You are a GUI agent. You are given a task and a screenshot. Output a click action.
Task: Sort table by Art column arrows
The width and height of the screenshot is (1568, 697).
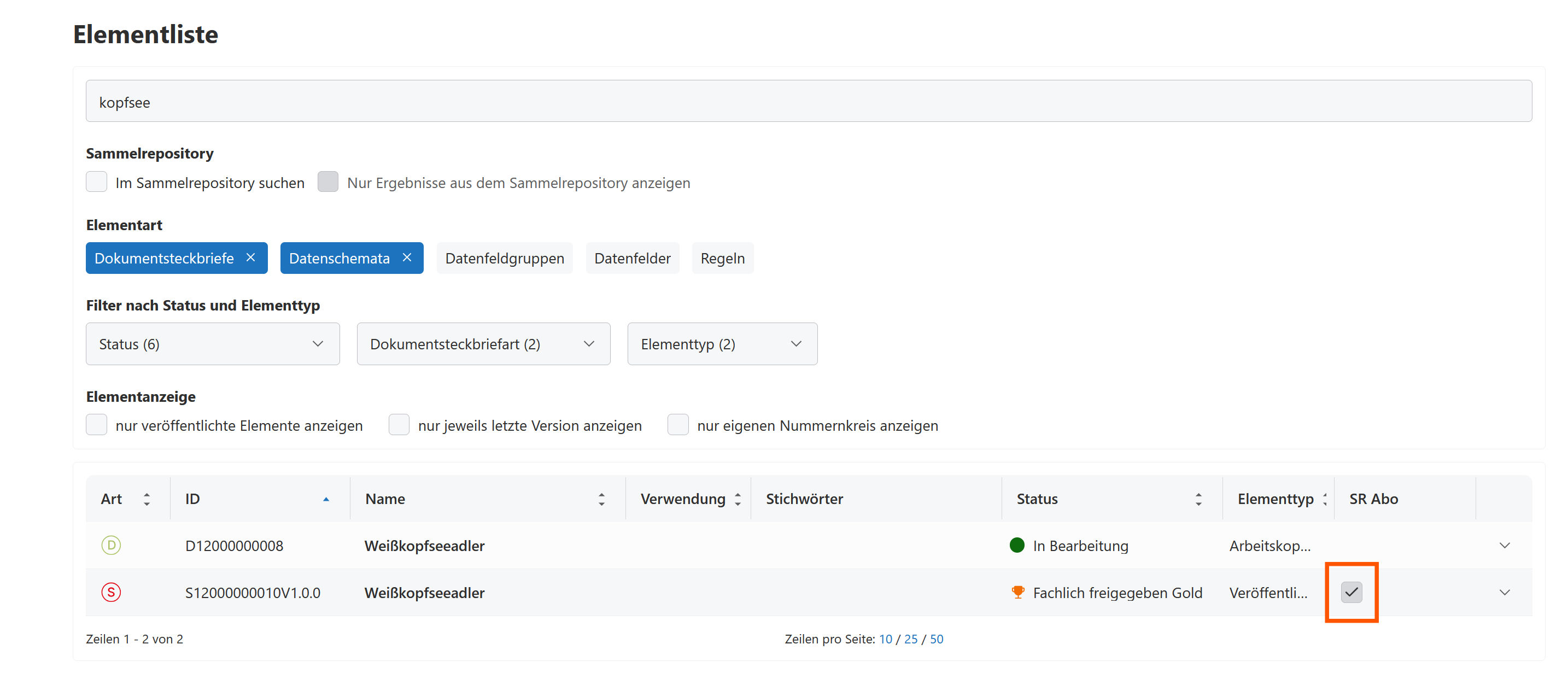tap(147, 499)
